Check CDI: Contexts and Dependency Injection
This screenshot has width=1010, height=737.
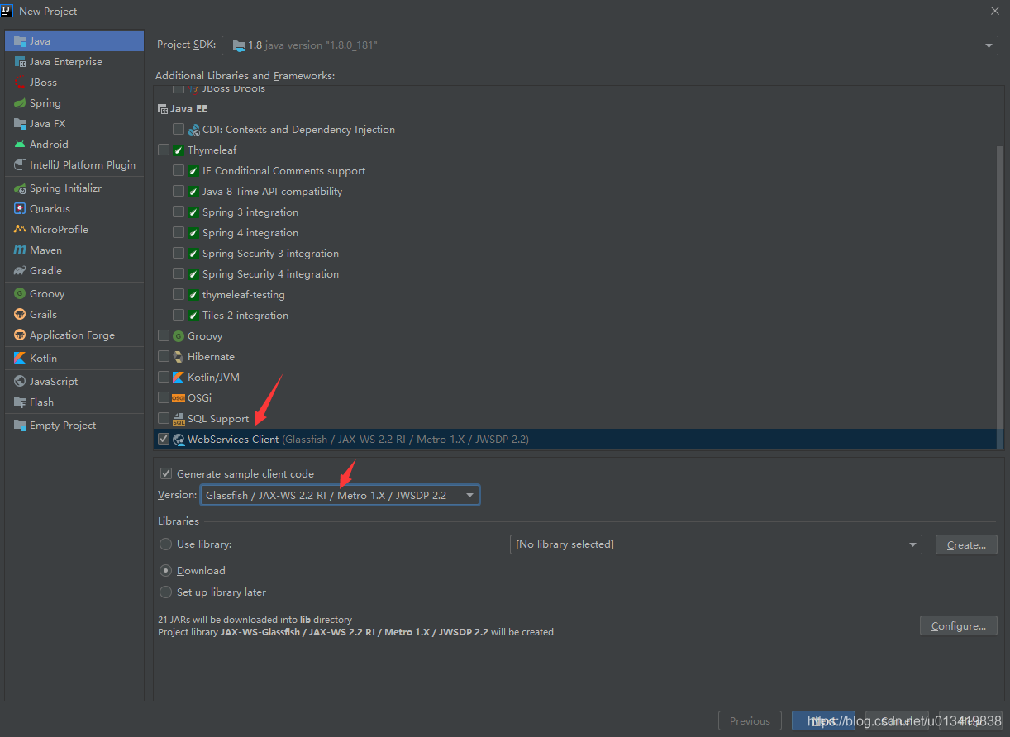[x=179, y=129]
